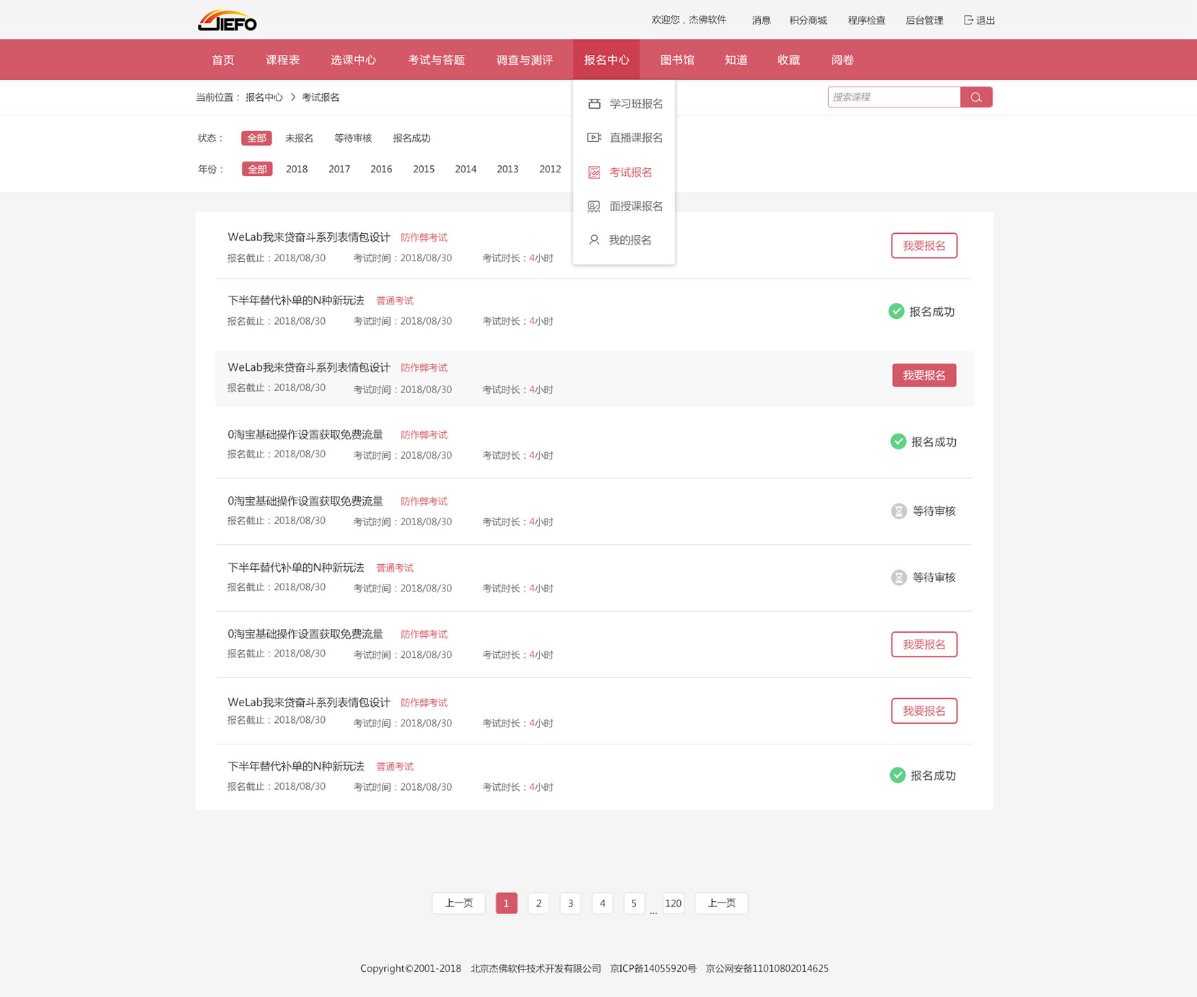Select the 未报名 status filter

(299, 138)
